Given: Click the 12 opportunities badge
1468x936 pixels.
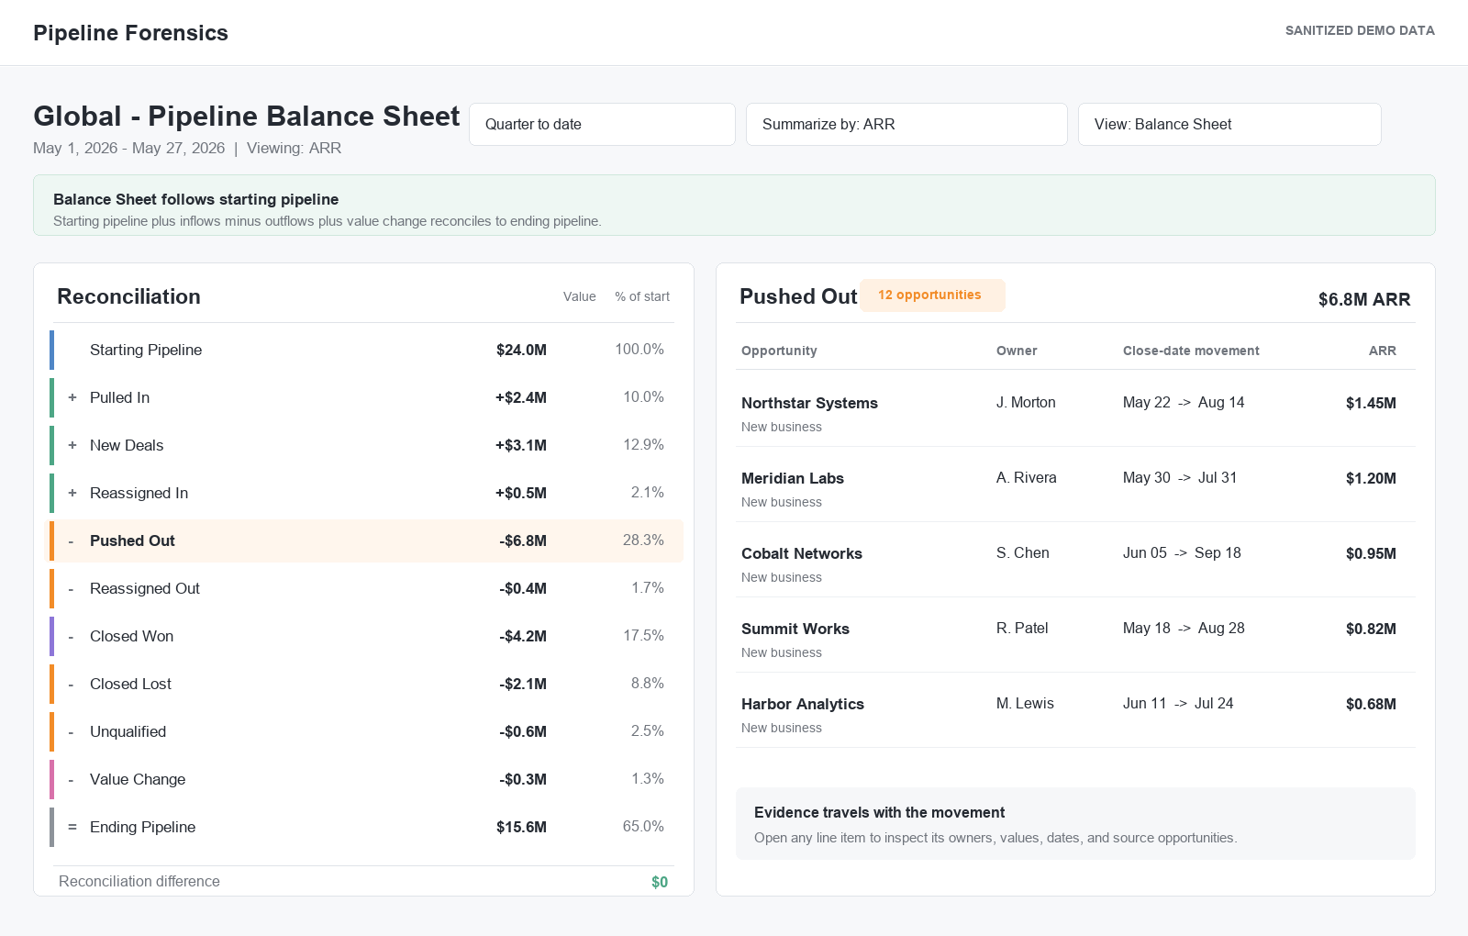Looking at the screenshot, I should [x=932, y=295].
